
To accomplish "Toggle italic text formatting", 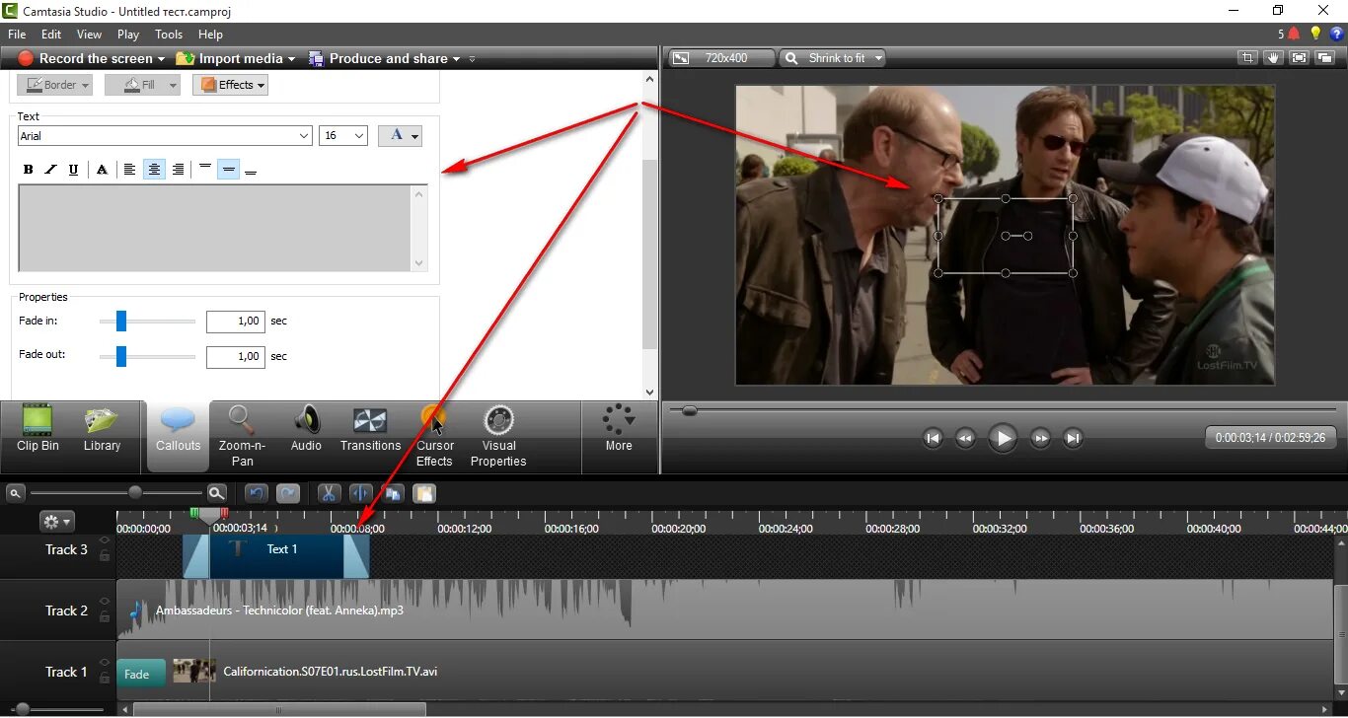I will point(50,170).
